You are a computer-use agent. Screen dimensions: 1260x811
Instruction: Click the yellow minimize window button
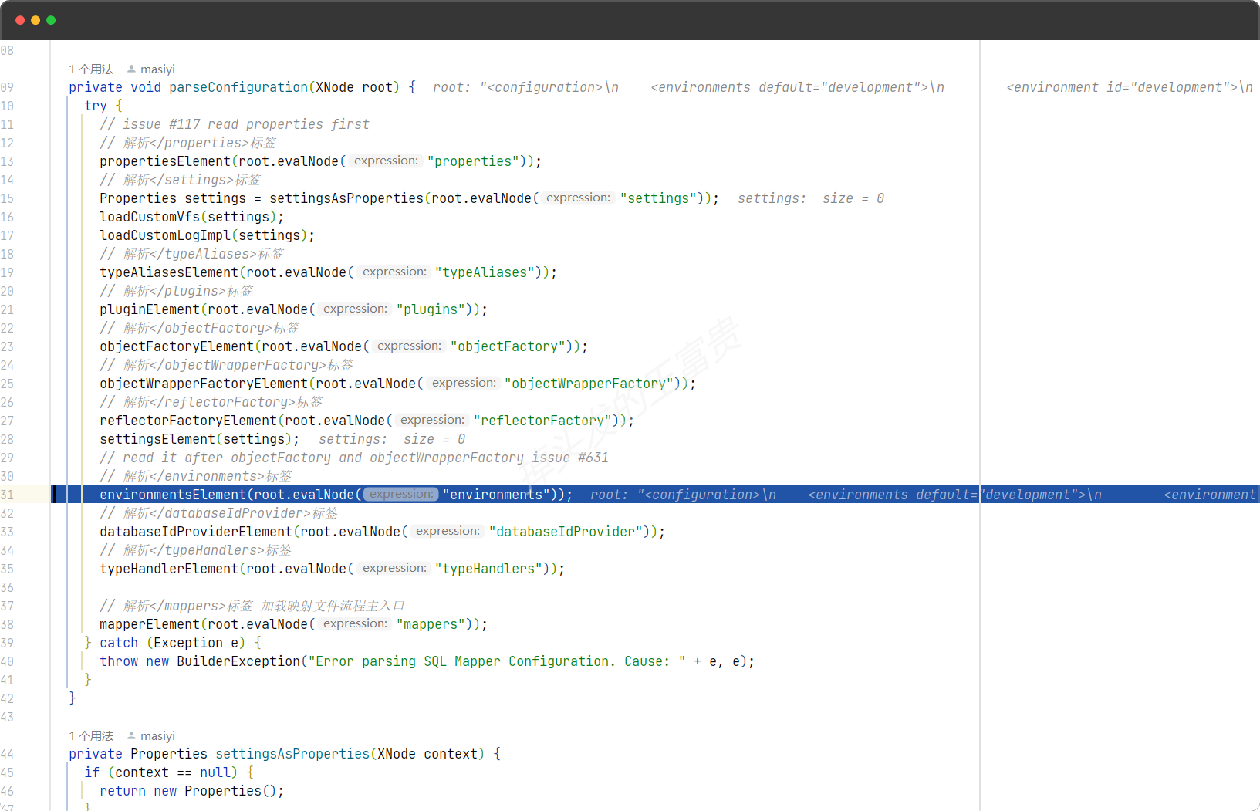coord(35,20)
